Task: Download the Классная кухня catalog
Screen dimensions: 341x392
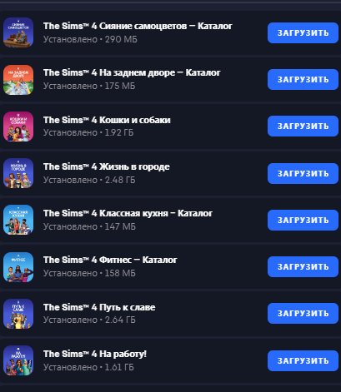Action: (303, 220)
